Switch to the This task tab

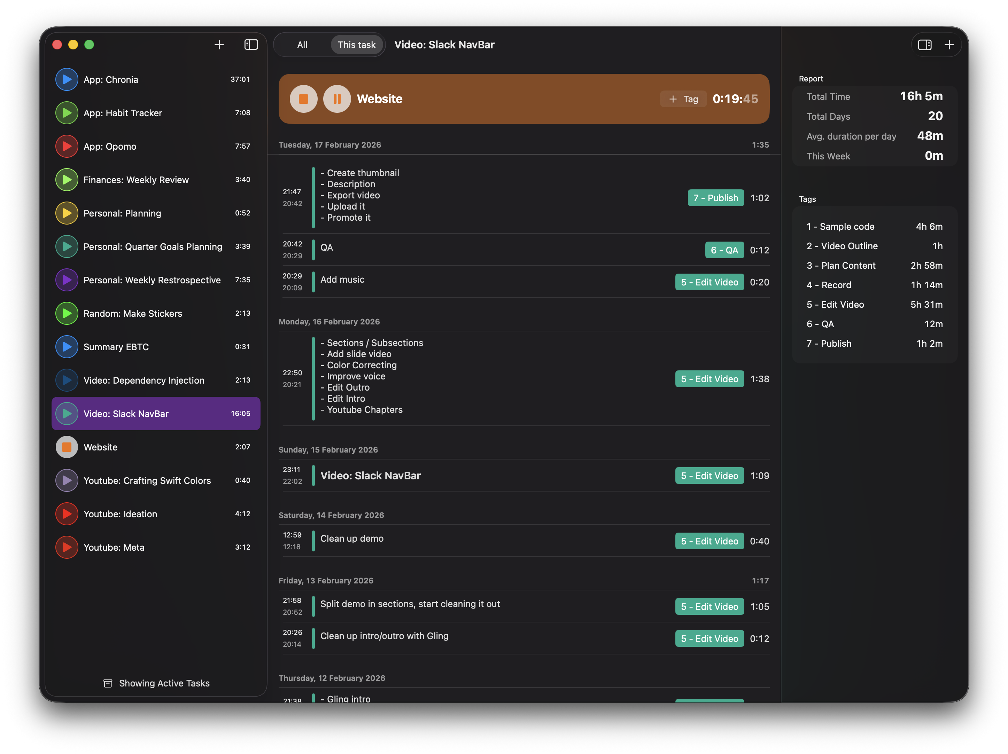point(356,45)
